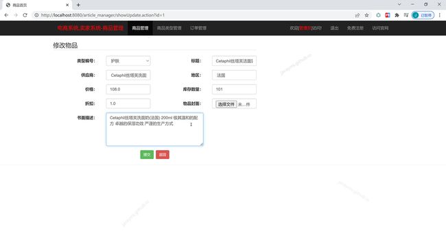This screenshot has width=446, height=251.
Task: Click the localhost URL address bar
Action: coord(193,15)
